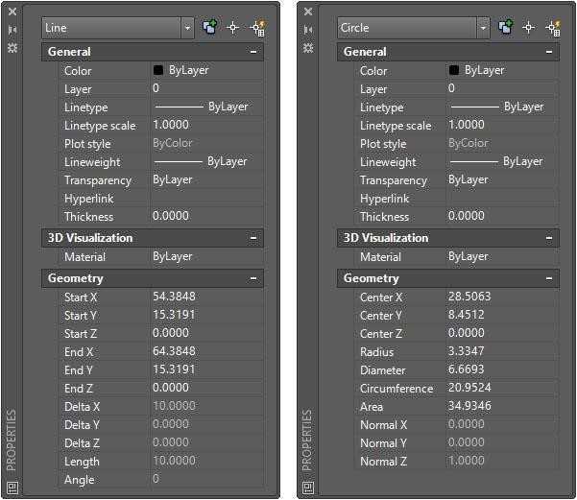The width and height of the screenshot is (577, 500).
Task: Close the Line properties palette
Action: click(x=12, y=12)
